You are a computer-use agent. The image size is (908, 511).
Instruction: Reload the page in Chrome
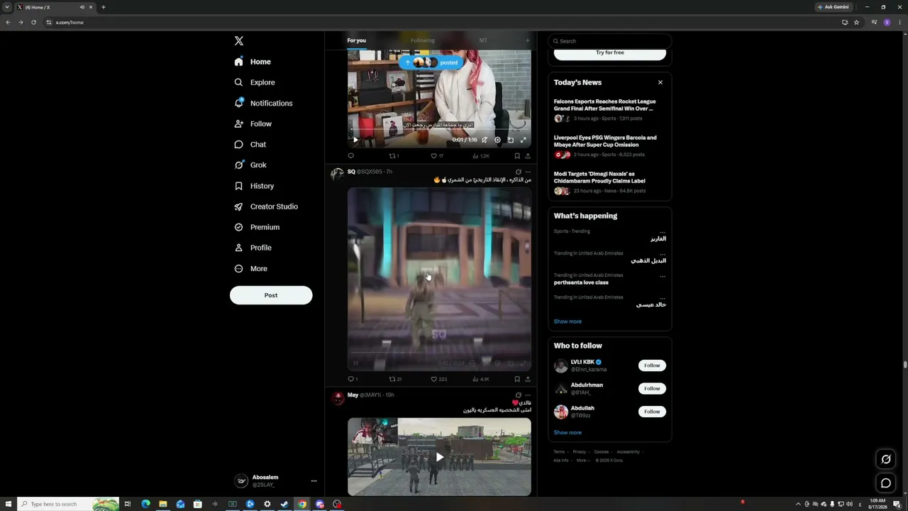[x=33, y=22]
